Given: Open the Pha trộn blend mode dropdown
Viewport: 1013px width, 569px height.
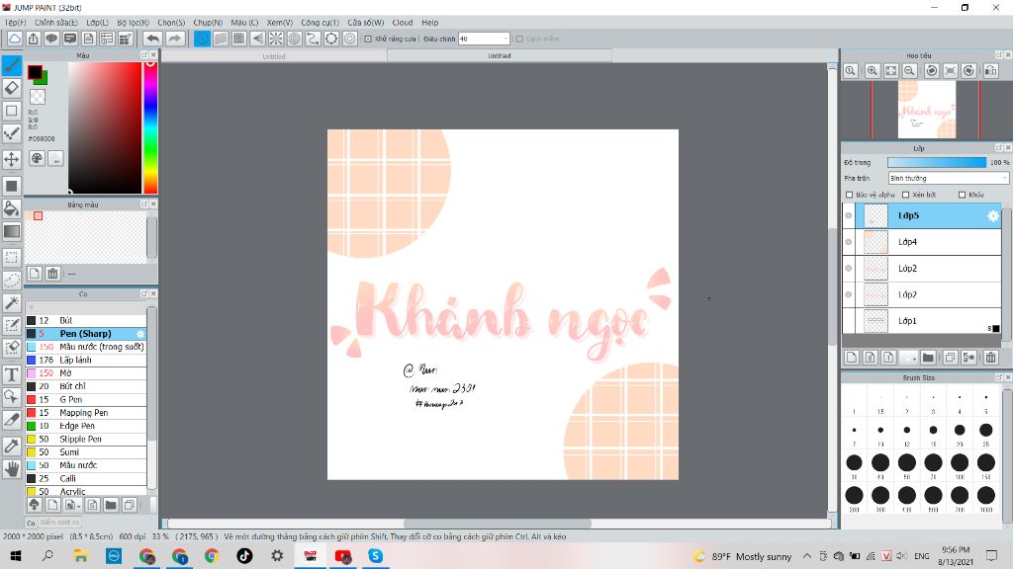Looking at the screenshot, I should tap(948, 178).
